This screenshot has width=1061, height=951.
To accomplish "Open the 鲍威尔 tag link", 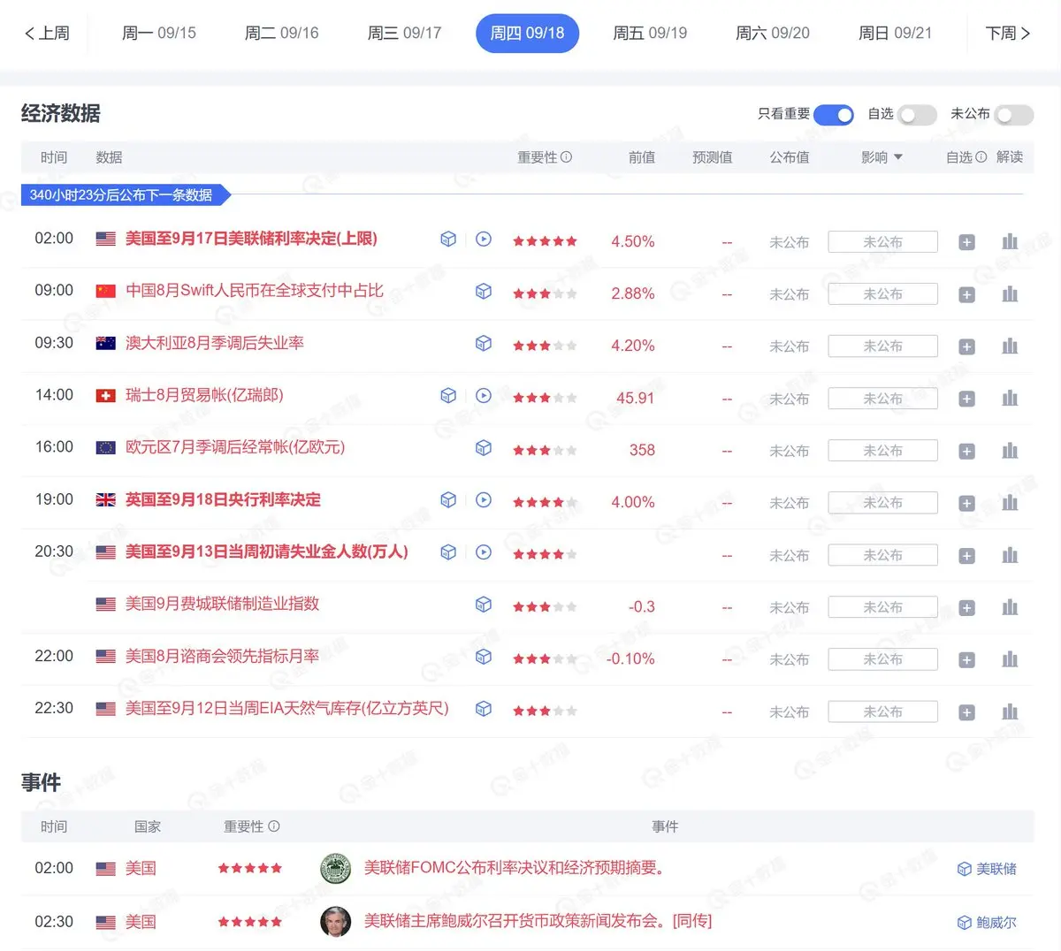I will 987,923.
